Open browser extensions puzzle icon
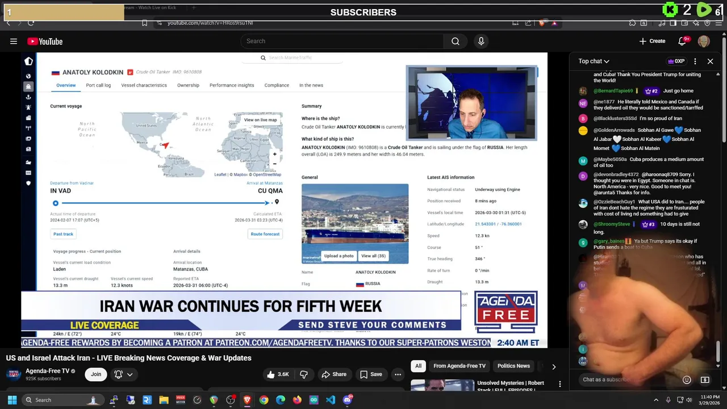Image resolution: width=727 pixels, height=409 pixels. tap(632, 23)
